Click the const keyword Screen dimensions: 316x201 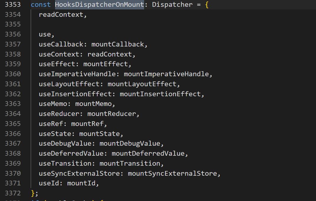tap(41, 5)
